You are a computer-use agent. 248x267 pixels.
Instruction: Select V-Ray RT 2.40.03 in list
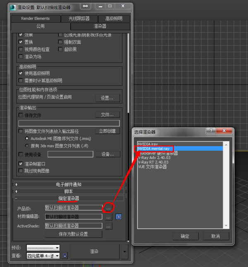(180, 162)
